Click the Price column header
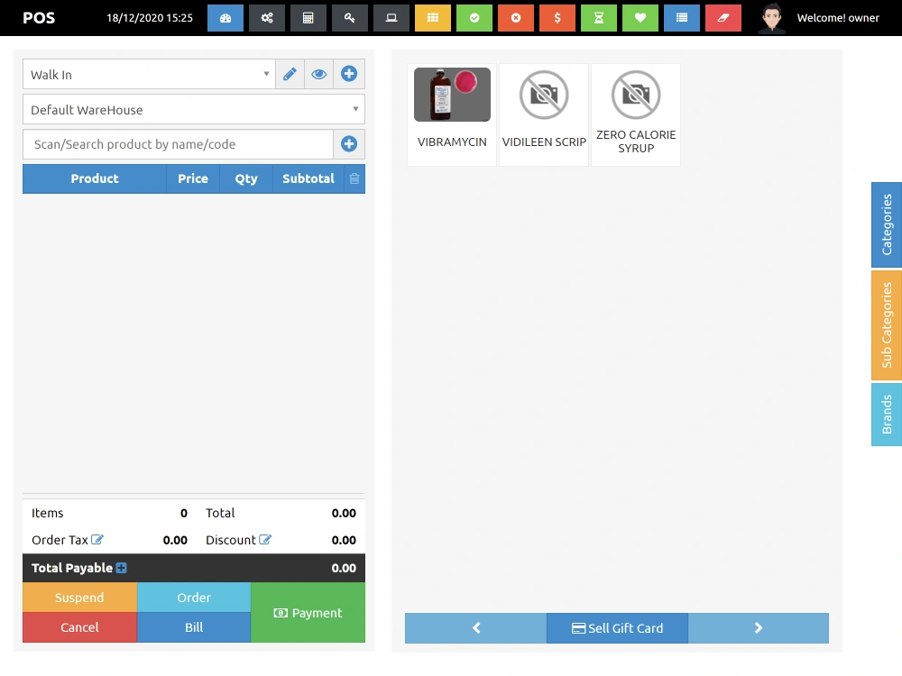This screenshot has height=676, width=902. (x=193, y=178)
